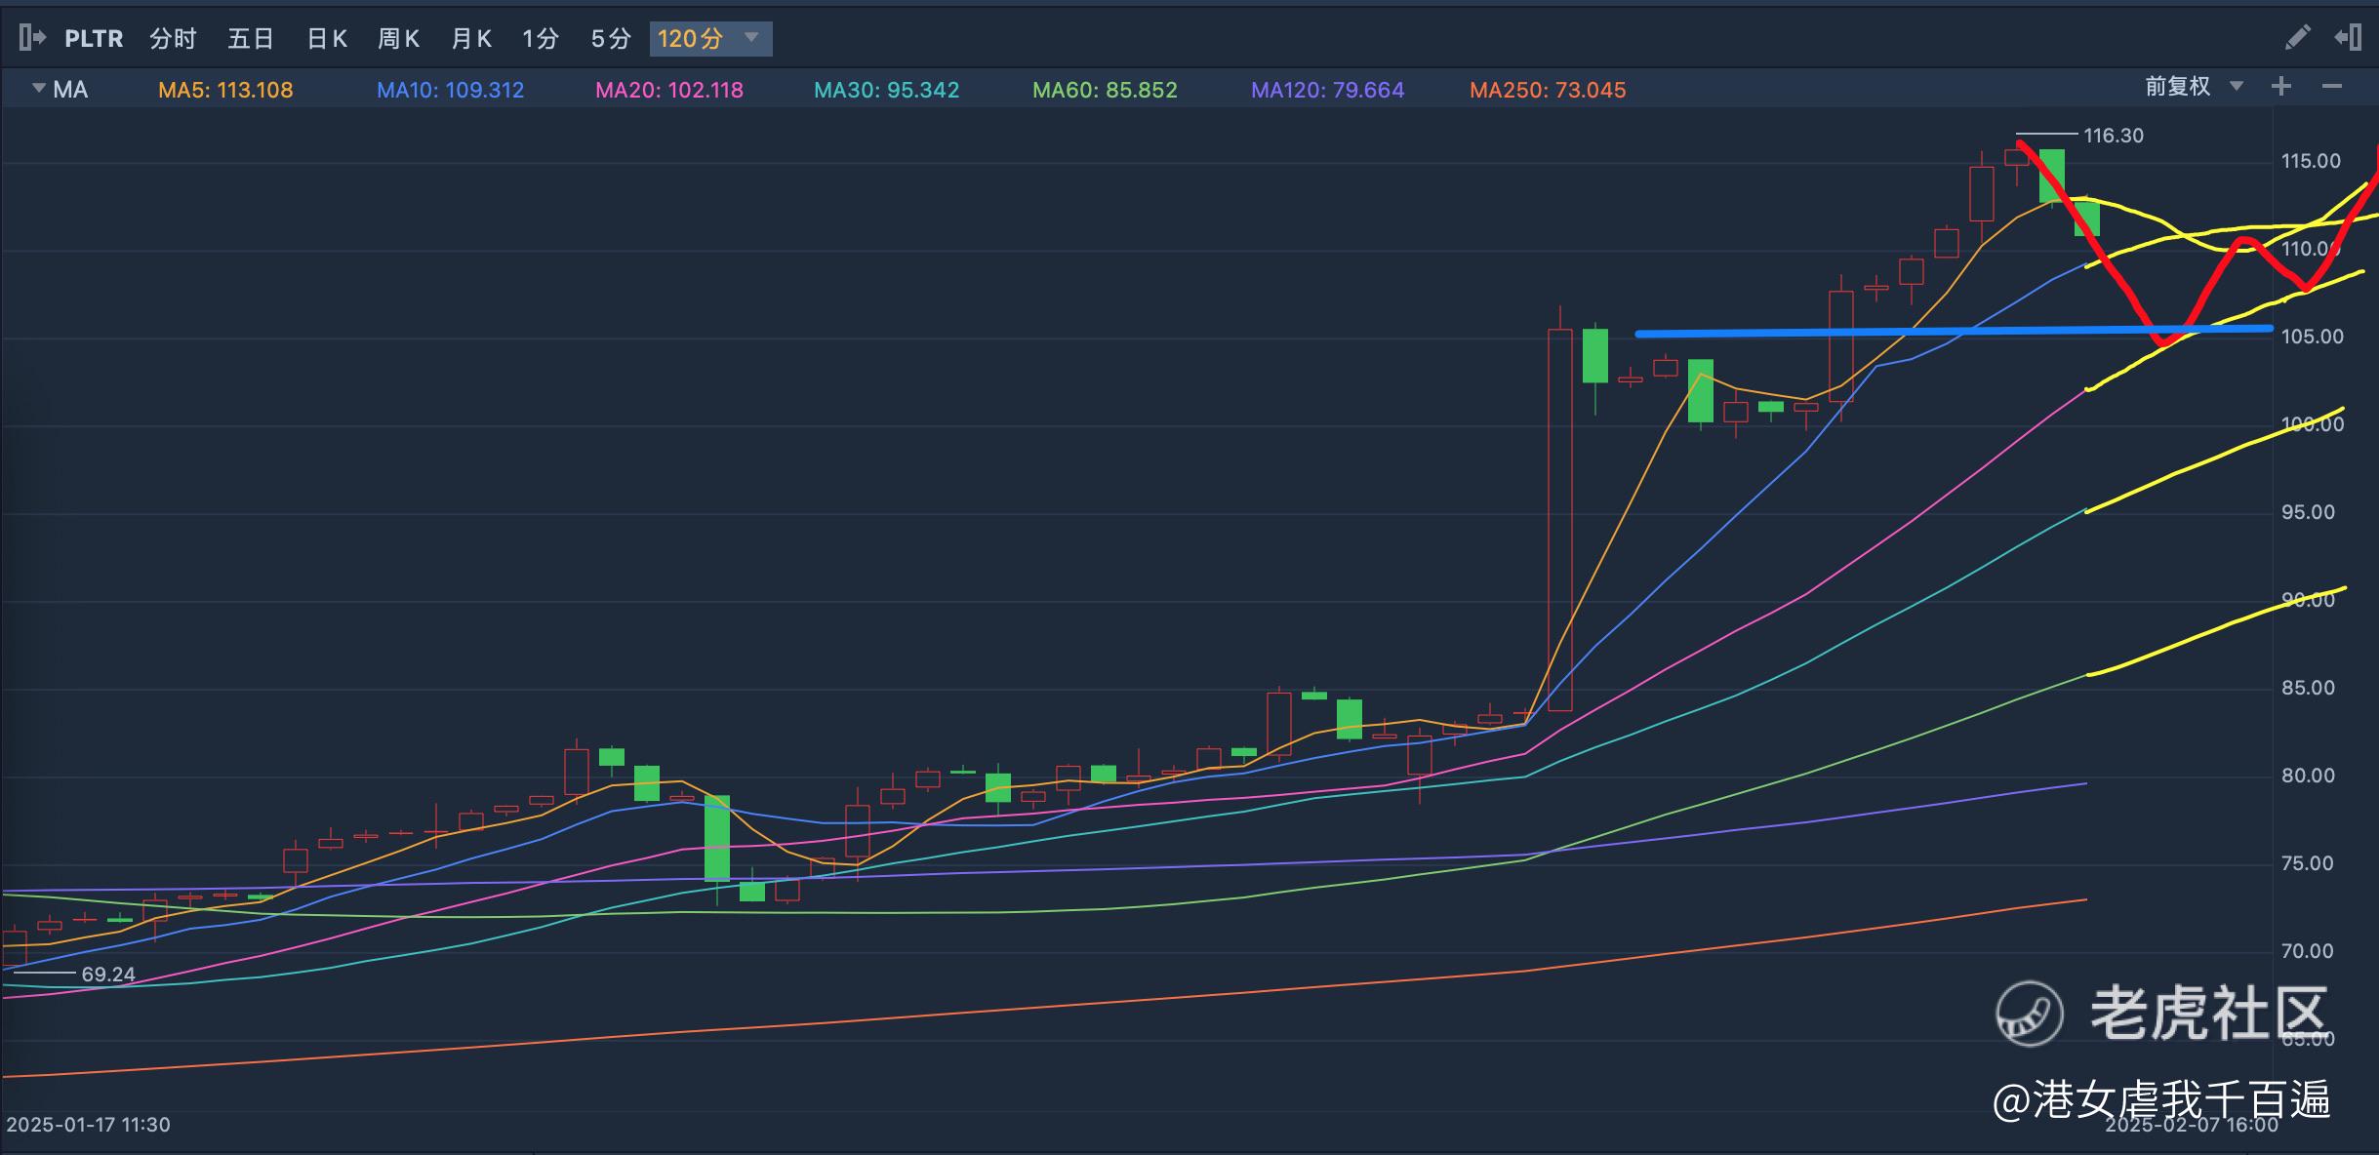This screenshot has width=2379, height=1155.
Task: Open the 前复权 adjustment dropdown
Action: coord(2195,87)
